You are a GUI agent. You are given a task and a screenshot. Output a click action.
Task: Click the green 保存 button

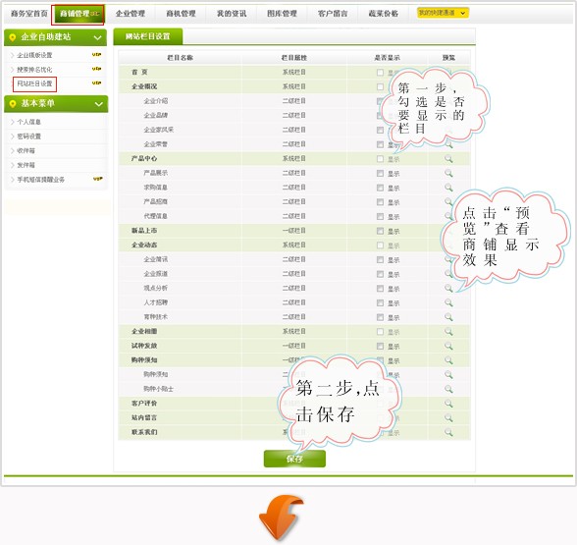[294, 459]
